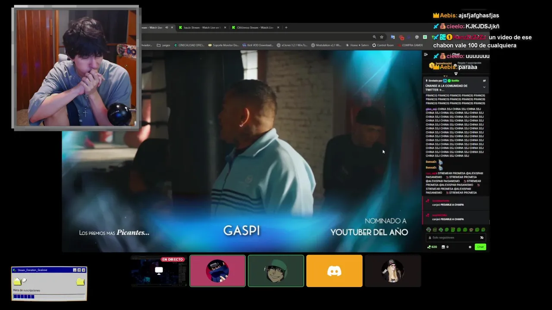This screenshot has height=310, width=552.
Task: Click left folder icon in Stream_Donation_Goal window
Action: [x=17, y=282]
